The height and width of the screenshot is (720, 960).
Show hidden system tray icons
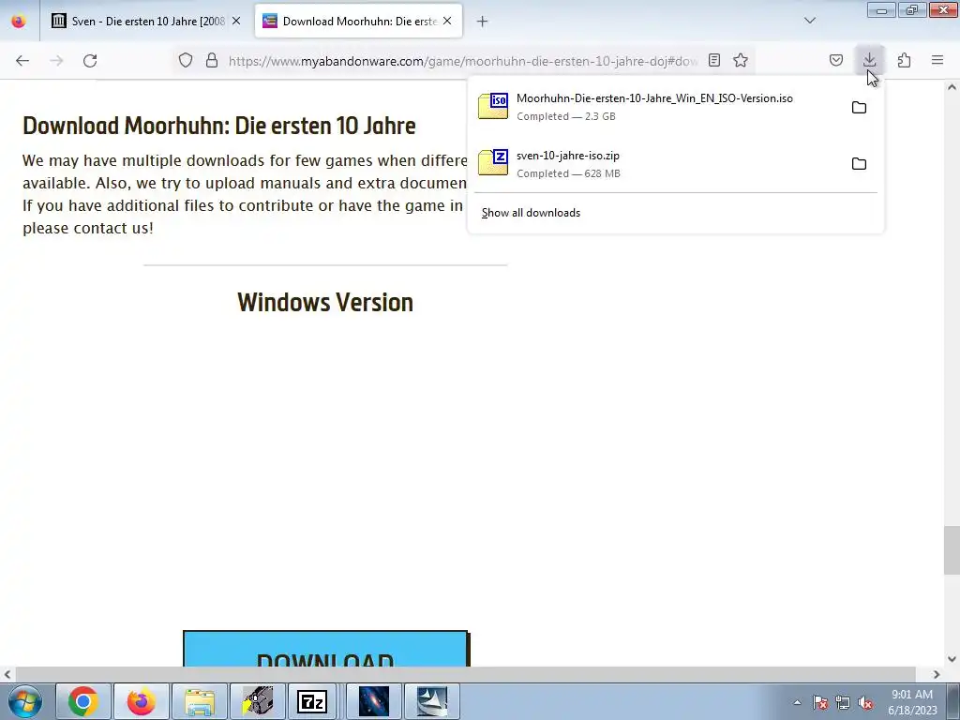(x=797, y=702)
